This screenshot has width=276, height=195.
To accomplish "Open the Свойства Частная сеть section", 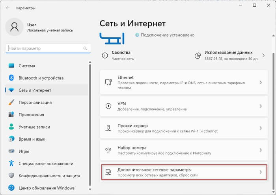I will [x=118, y=55].
